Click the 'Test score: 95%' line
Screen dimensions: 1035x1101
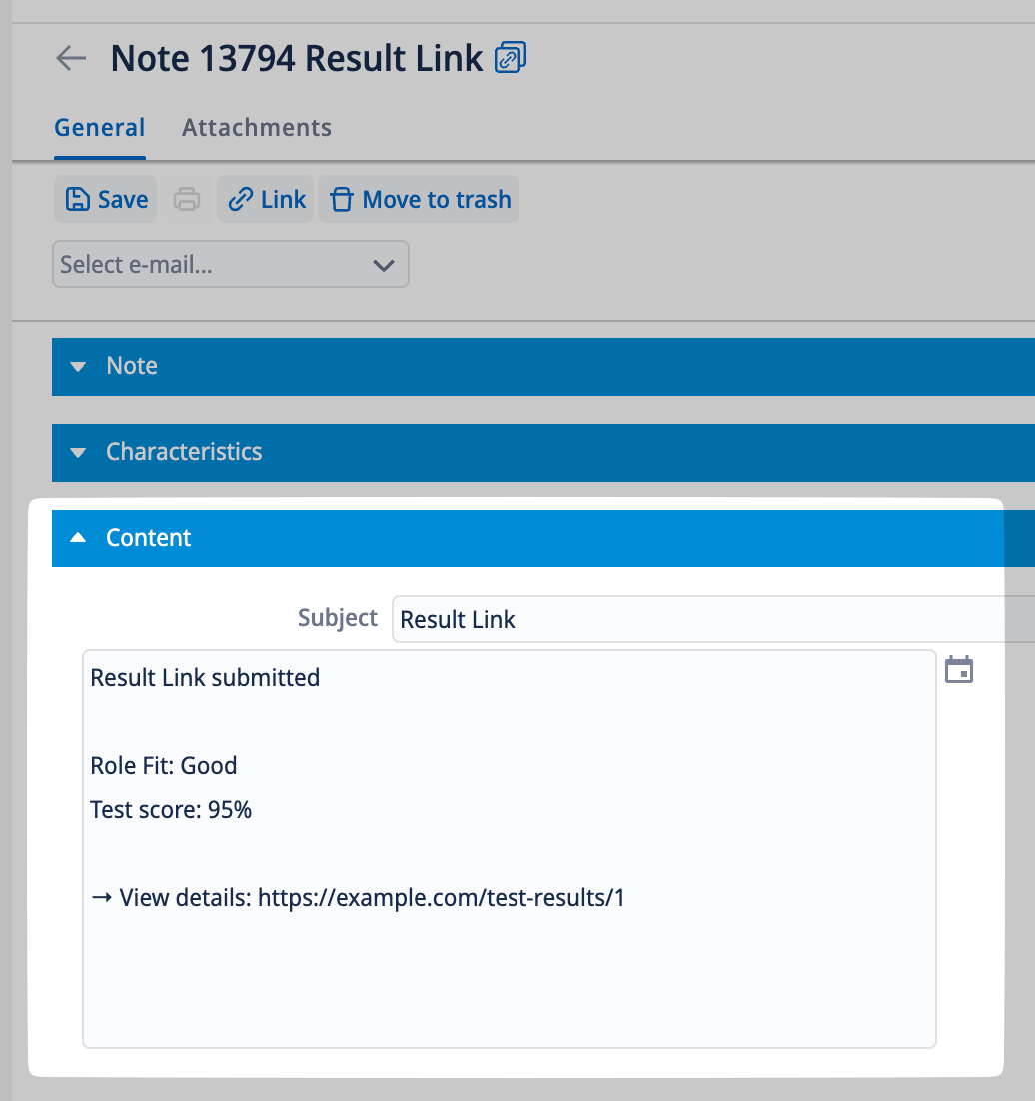pyautogui.click(x=171, y=810)
